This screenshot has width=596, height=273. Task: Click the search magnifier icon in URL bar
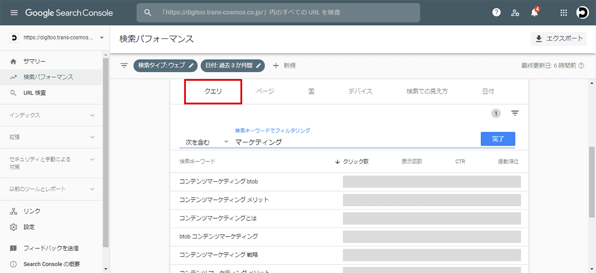[148, 12]
